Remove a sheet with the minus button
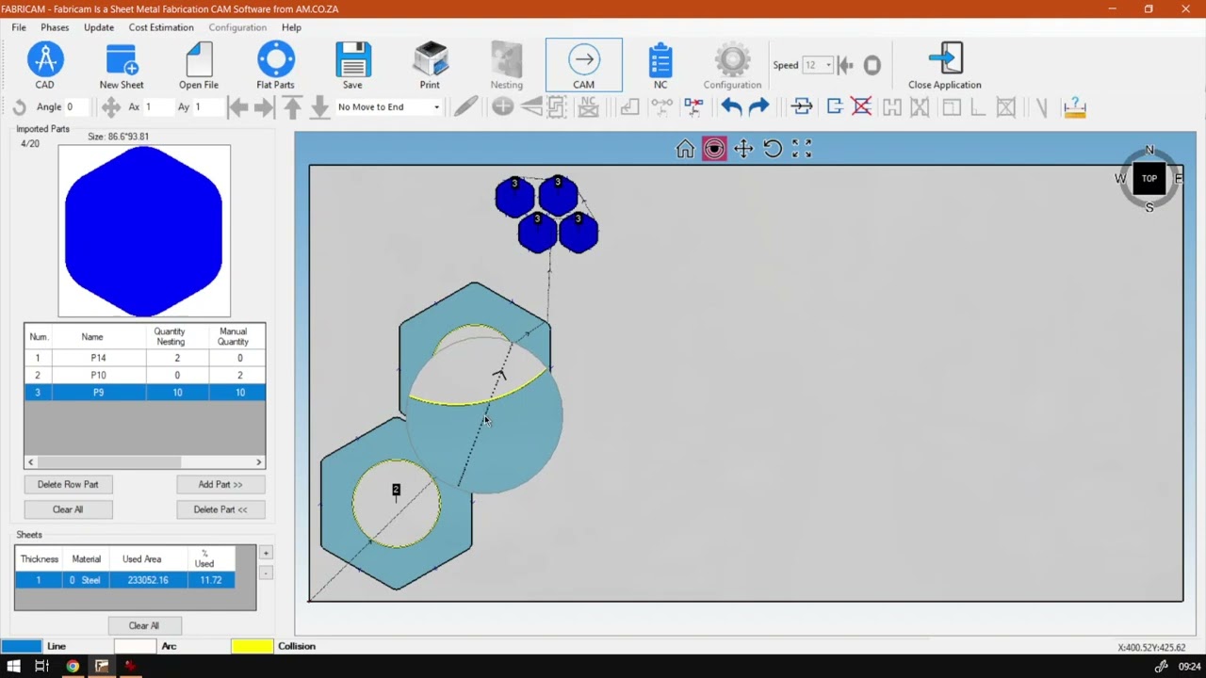Screen dimensions: 1206x678 pyautogui.click(x=266, y=573)
